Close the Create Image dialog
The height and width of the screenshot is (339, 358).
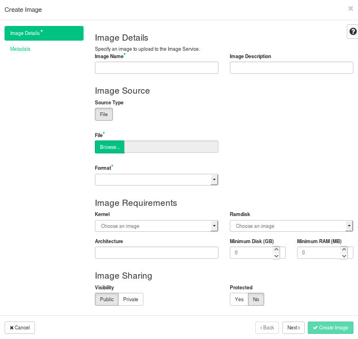click(350, 8)
